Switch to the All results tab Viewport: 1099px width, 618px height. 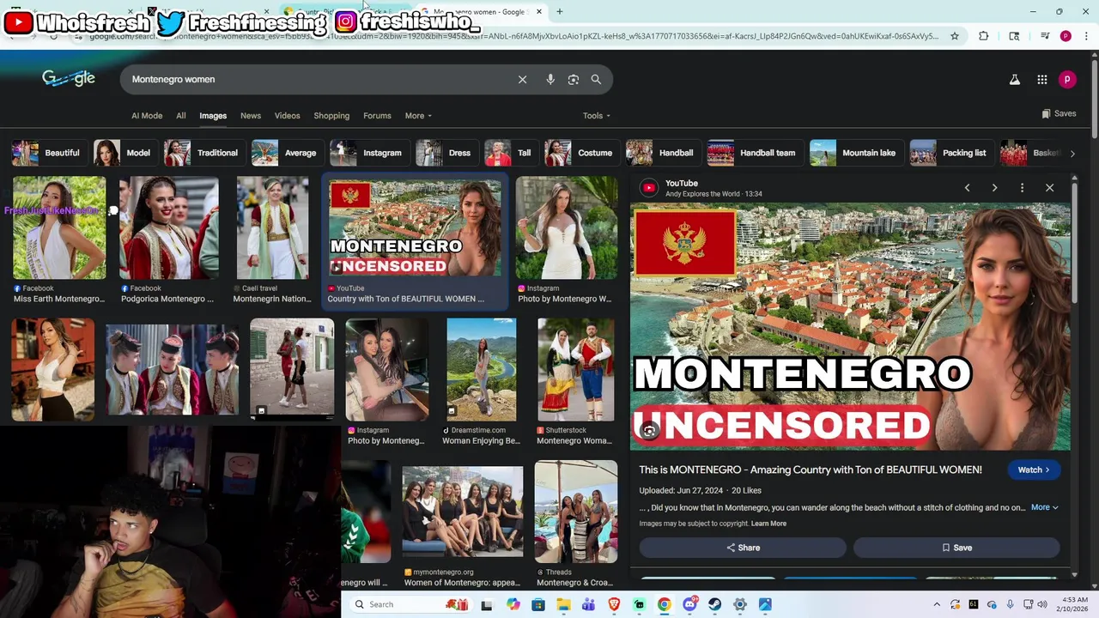point(181,116)
